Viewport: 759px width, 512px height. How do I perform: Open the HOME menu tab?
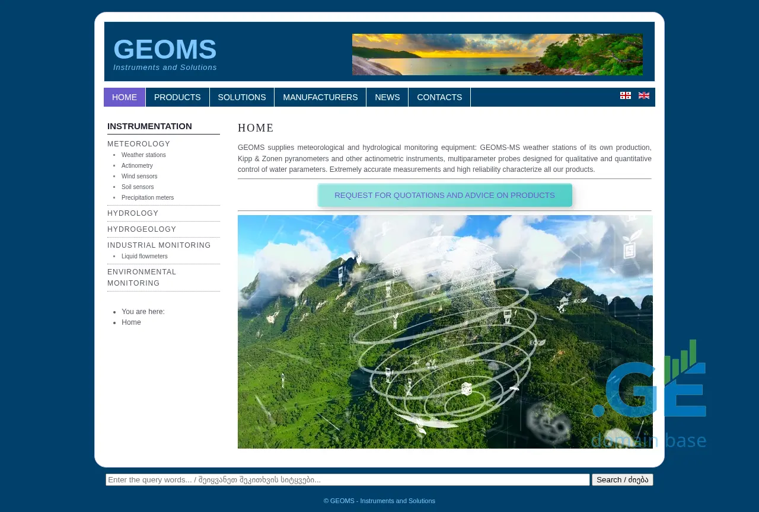(125, 97)
